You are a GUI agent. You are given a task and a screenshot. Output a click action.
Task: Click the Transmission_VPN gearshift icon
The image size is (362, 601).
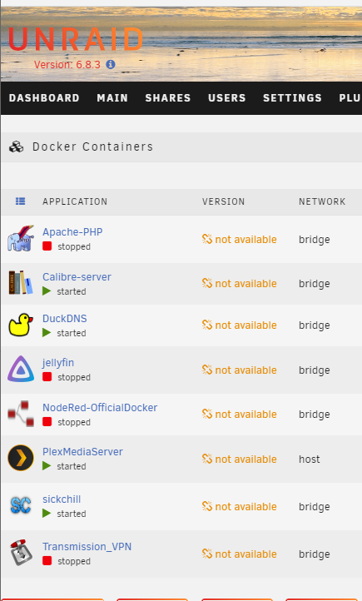(x=21, y=553)
